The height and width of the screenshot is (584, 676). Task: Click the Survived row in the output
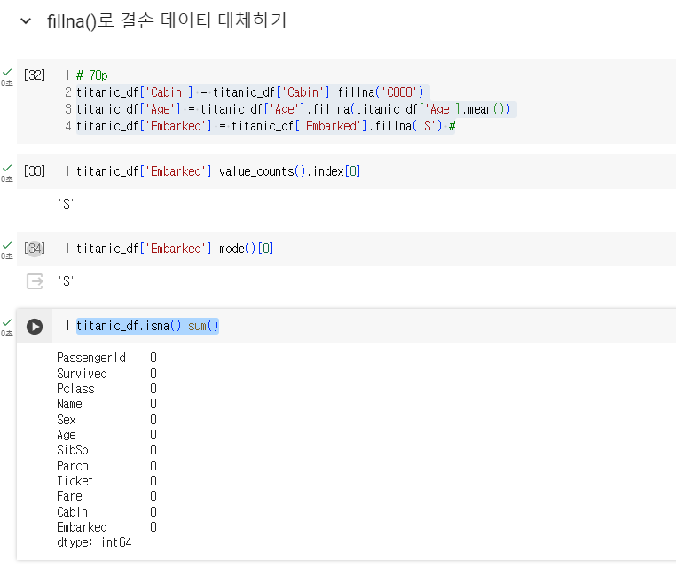[x=107, y=374]
